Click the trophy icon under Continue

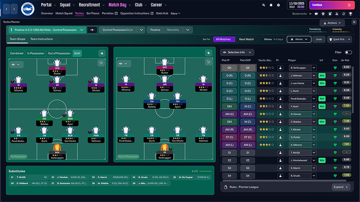(350, 13)
